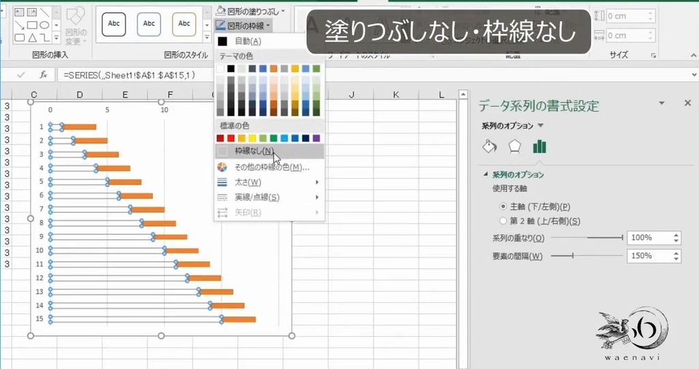Click orange bar in row 15 of chart
The height and width of the screenshot is (369, 699).
[238, 319]
